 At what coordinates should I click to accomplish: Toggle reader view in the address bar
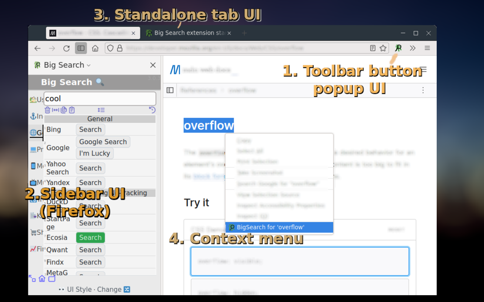[x=373, y=48]
